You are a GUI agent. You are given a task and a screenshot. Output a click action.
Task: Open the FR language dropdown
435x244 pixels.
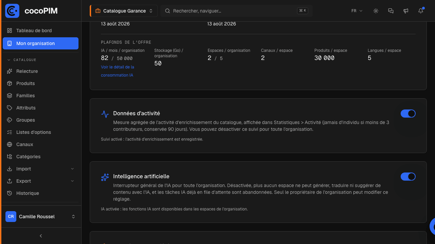coord(357,11)
